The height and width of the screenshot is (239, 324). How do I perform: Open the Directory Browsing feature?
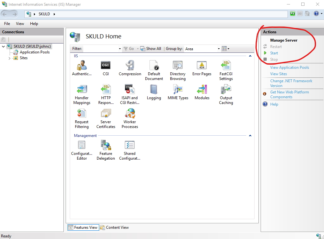point(178,70)
